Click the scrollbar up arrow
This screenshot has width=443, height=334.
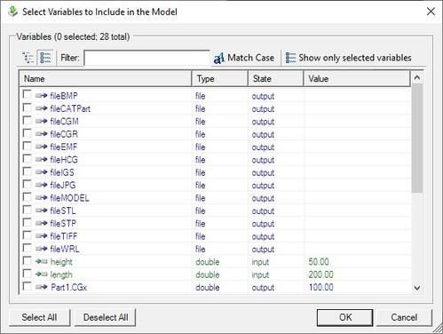(x=417, y=77)
